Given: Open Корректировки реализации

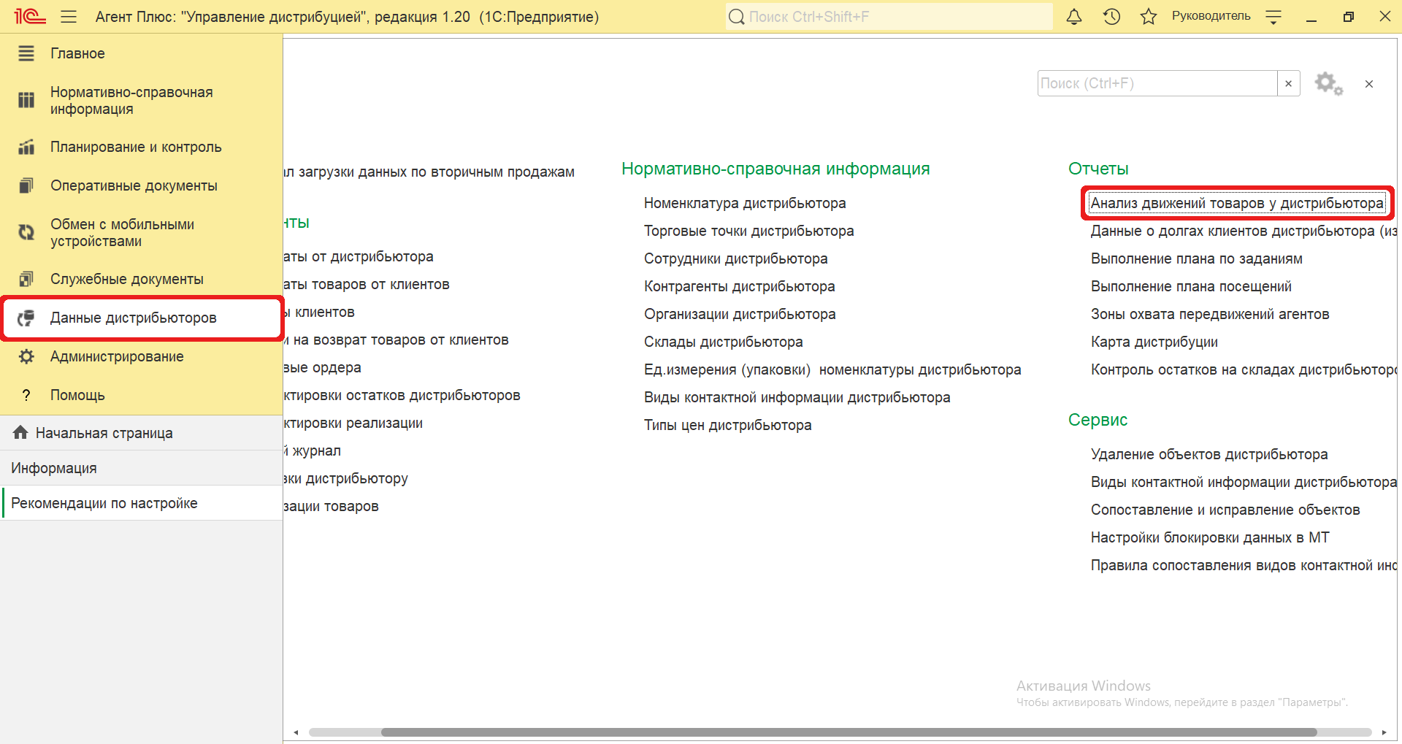Looking at the screenshot, I should tap(353, 423).
